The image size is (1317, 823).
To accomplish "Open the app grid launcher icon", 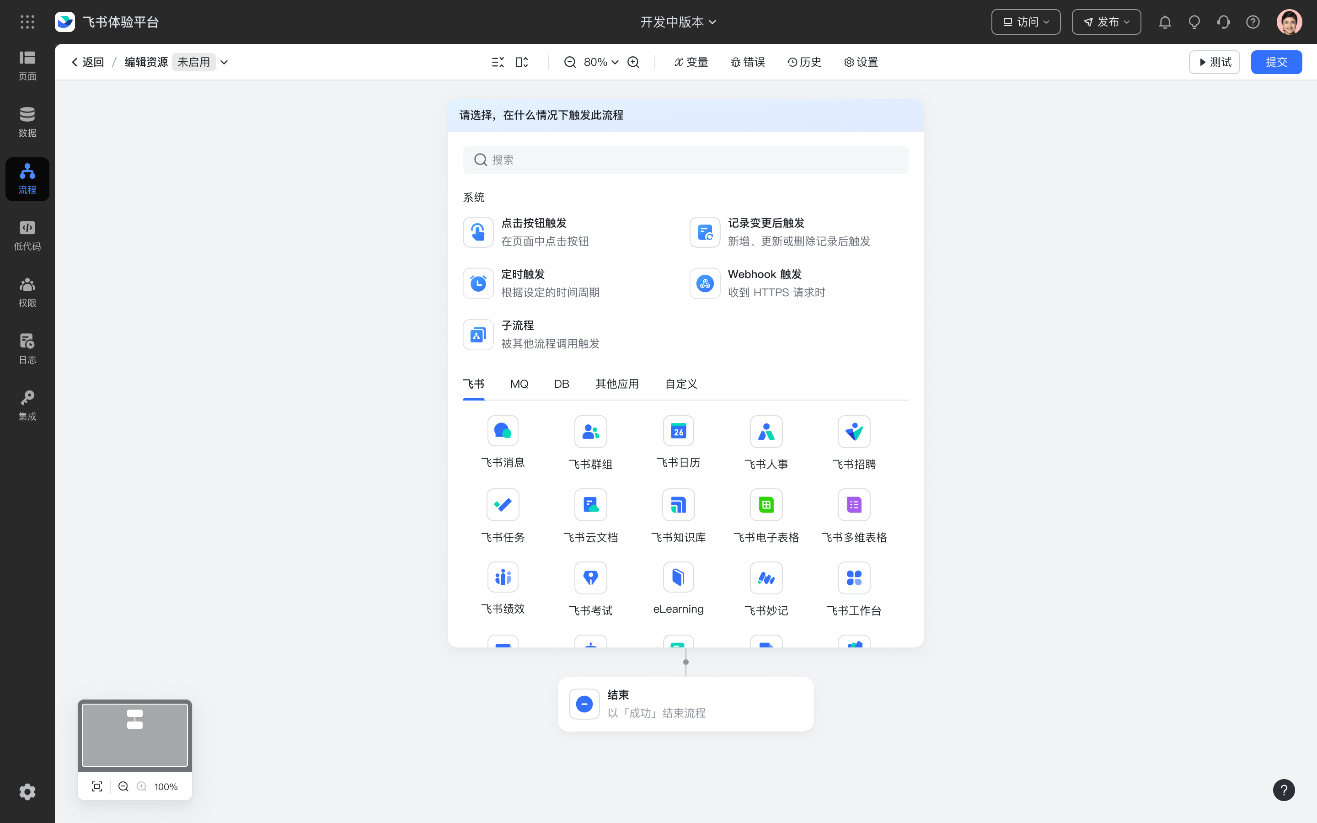I will click(27, 22).
